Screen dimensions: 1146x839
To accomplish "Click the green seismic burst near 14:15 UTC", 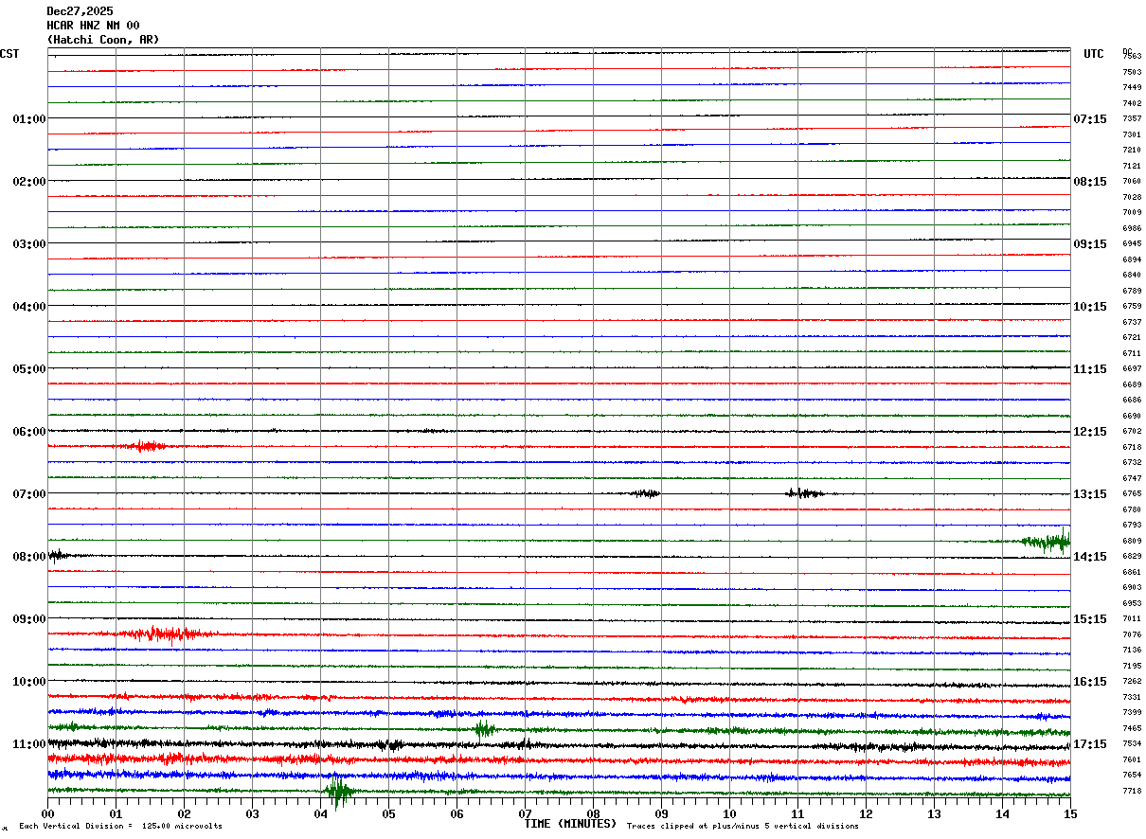I will pyautogui.click(x=1047, y=541).
